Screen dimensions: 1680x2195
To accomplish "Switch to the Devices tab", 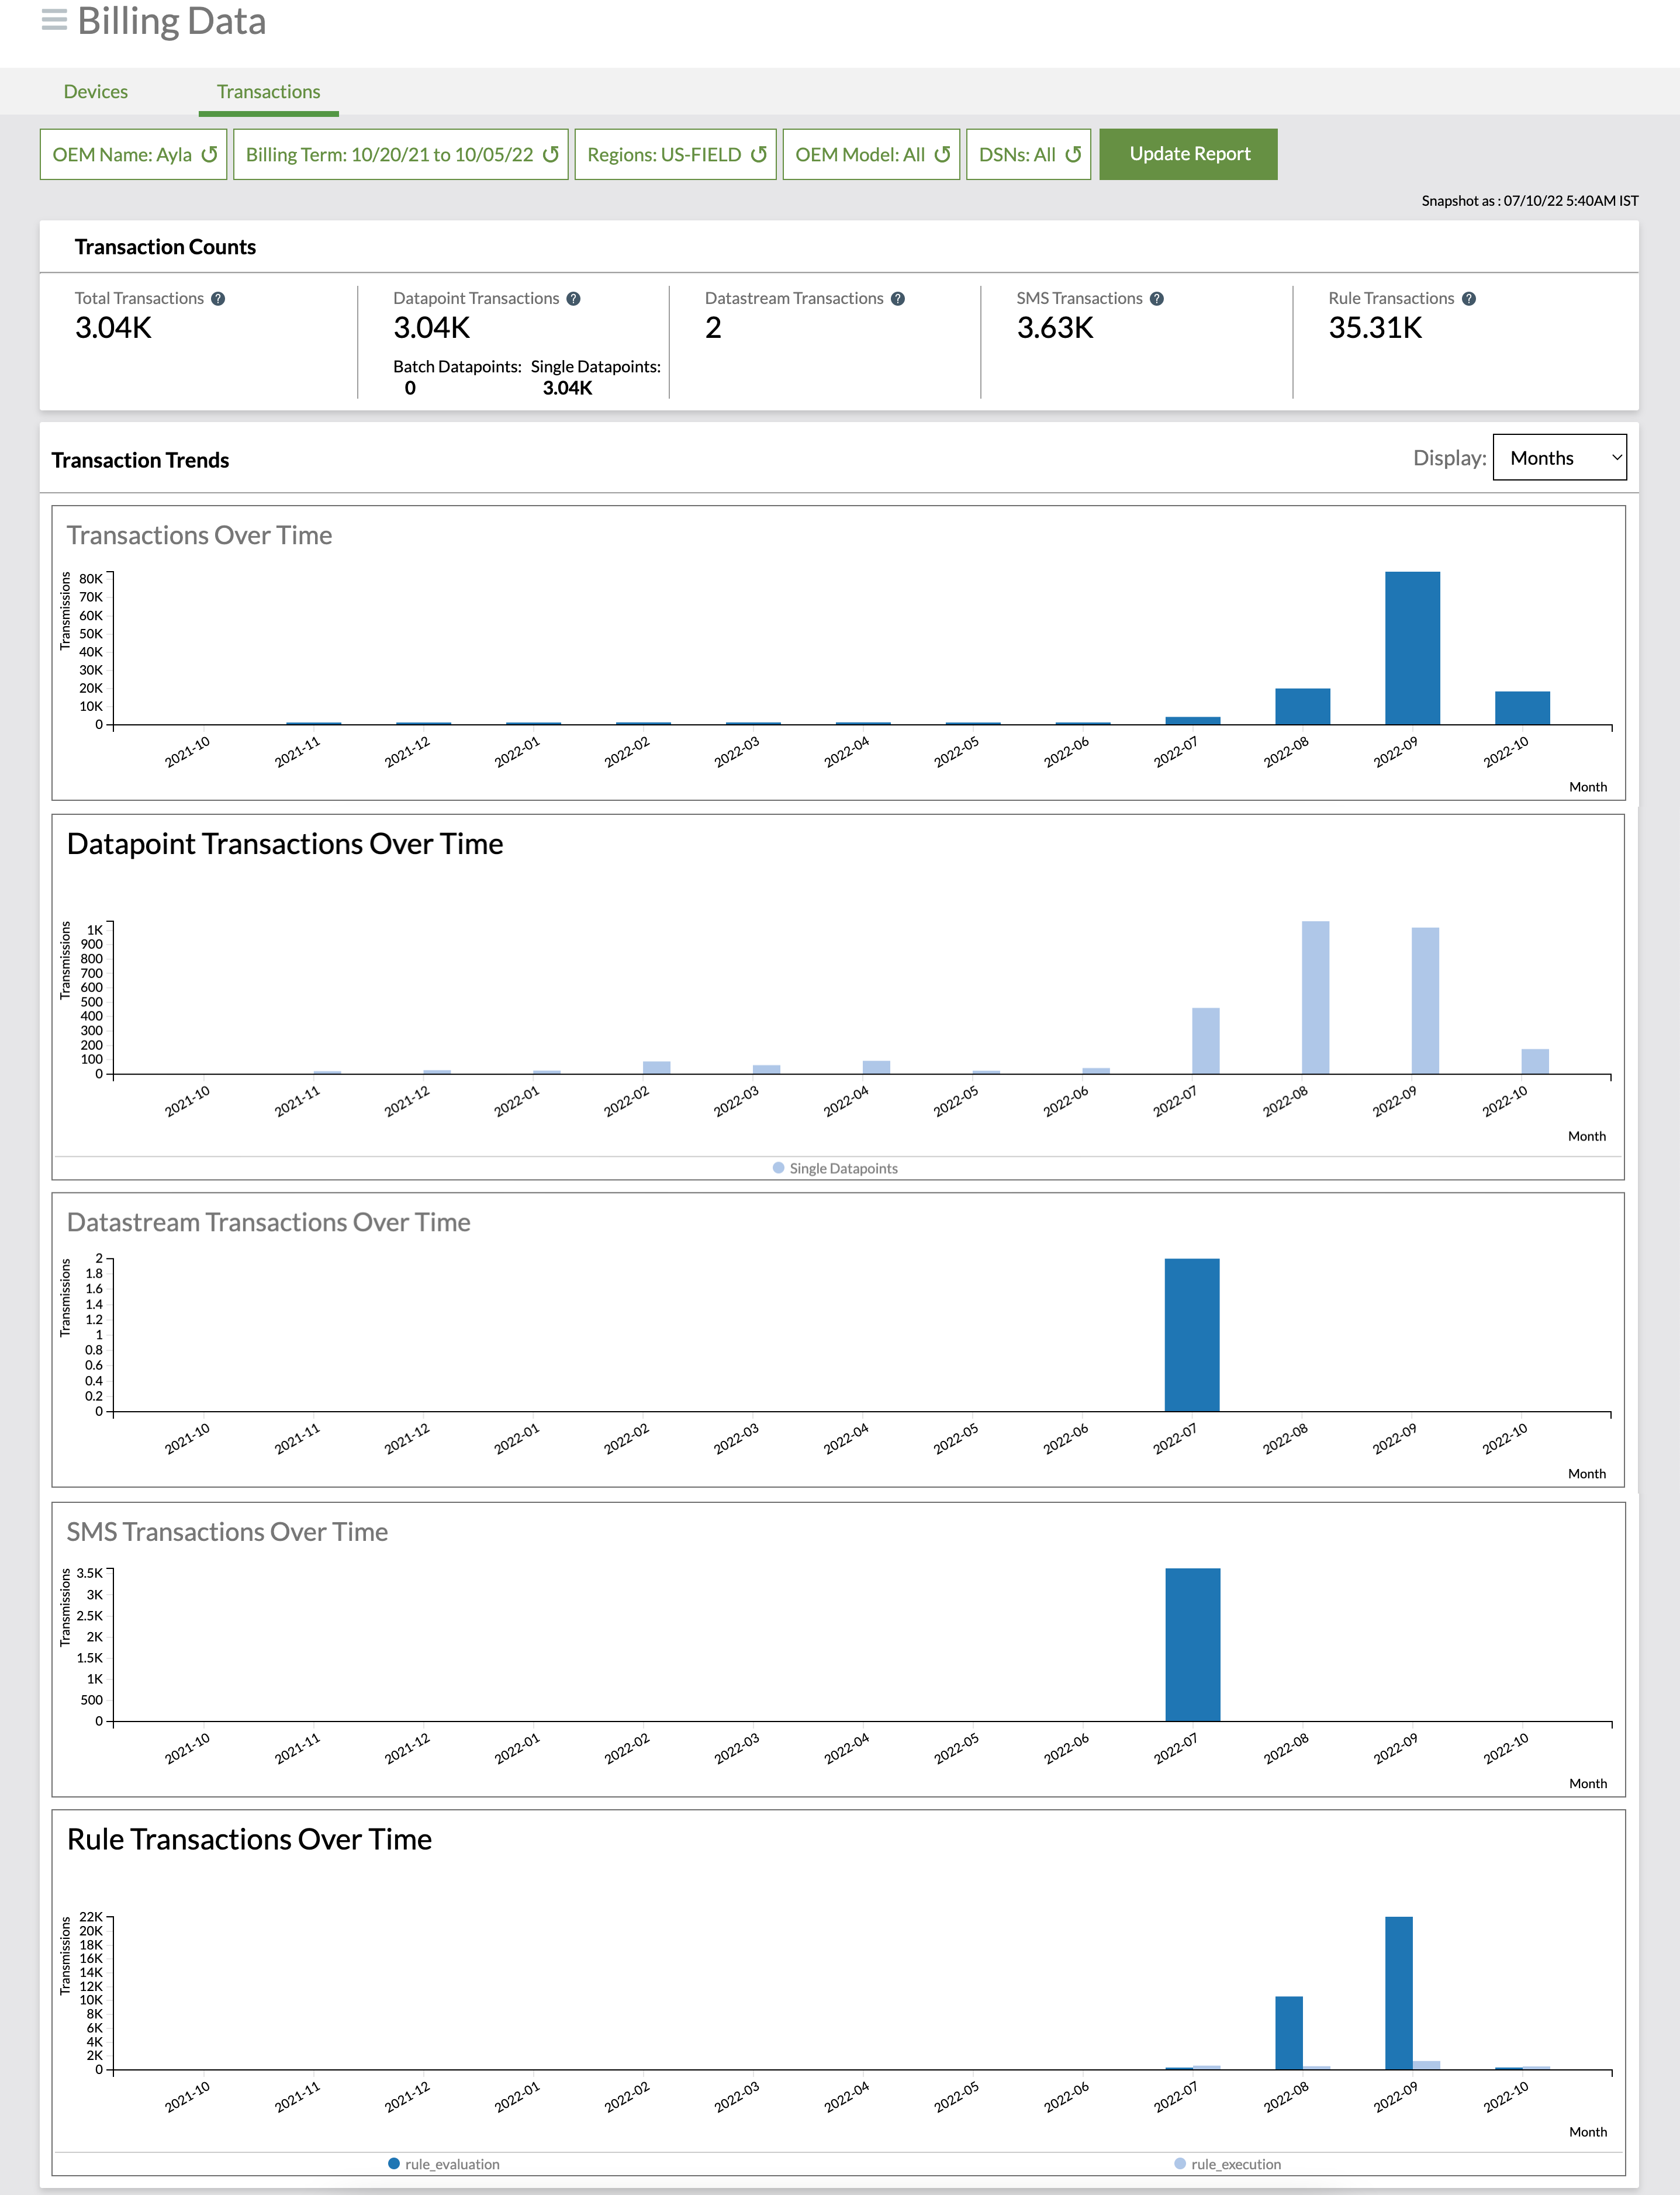I will 96,92.
